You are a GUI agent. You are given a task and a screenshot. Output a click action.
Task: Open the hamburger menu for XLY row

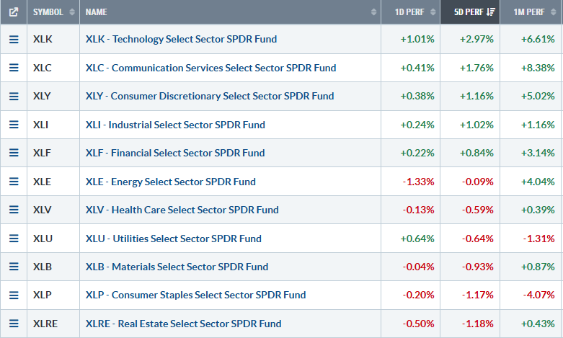coord(13,96)
